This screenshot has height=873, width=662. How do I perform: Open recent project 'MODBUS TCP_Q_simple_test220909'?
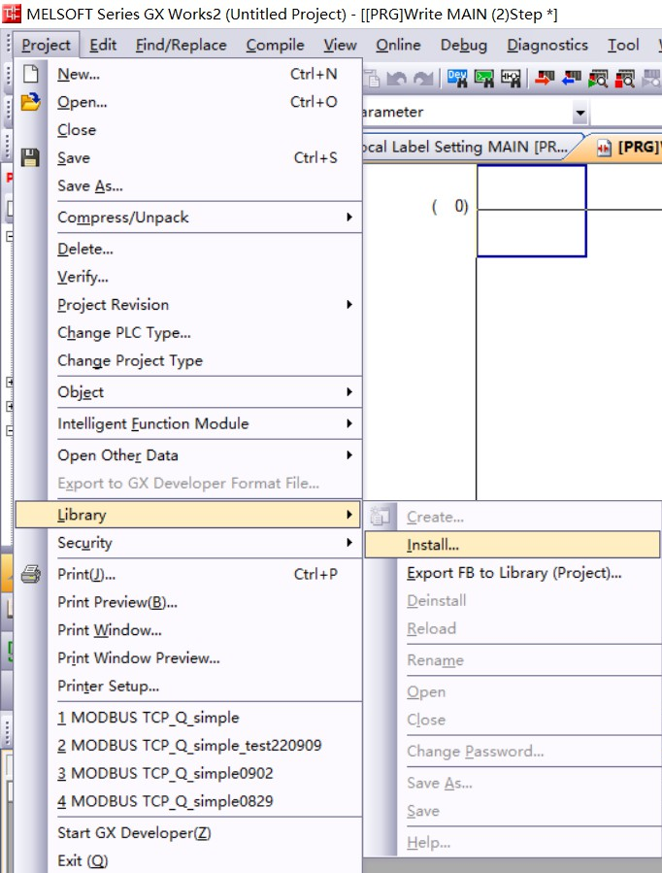pos(188,745)
